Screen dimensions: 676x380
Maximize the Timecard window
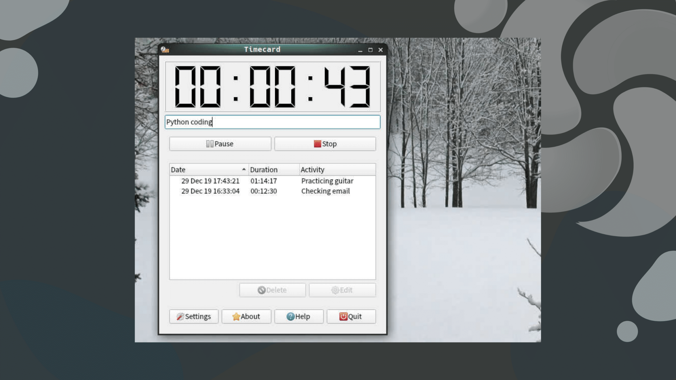370,50
